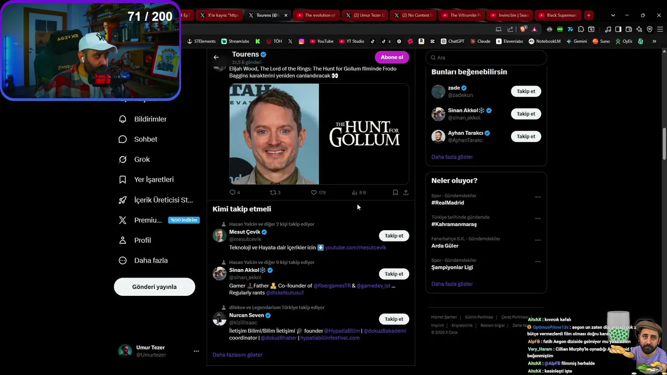Open NotebookLM bookmark
This screenshot has height=375, width=667.
pyautogui.click(x=546, y=41)
